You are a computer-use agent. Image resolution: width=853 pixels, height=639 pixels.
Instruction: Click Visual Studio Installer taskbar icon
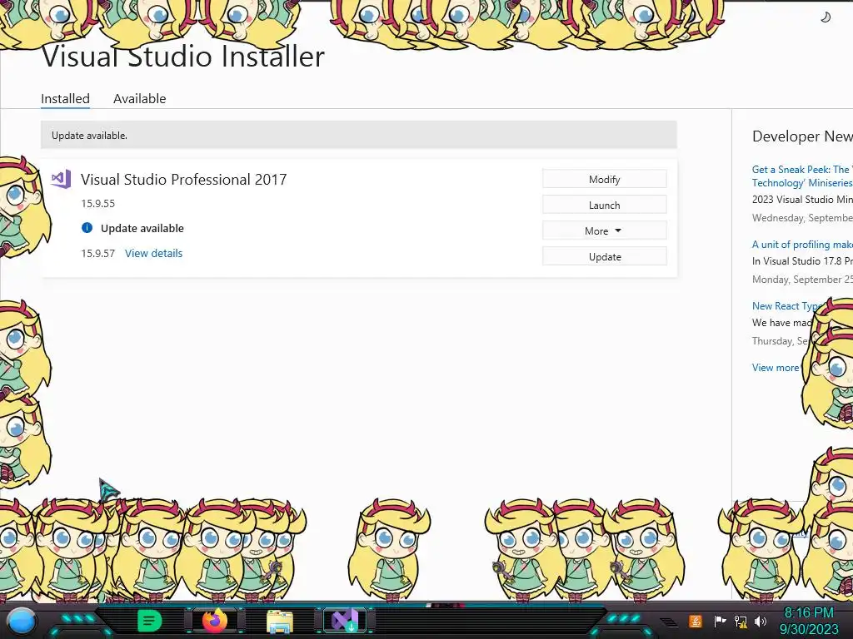tap(345, 621)
